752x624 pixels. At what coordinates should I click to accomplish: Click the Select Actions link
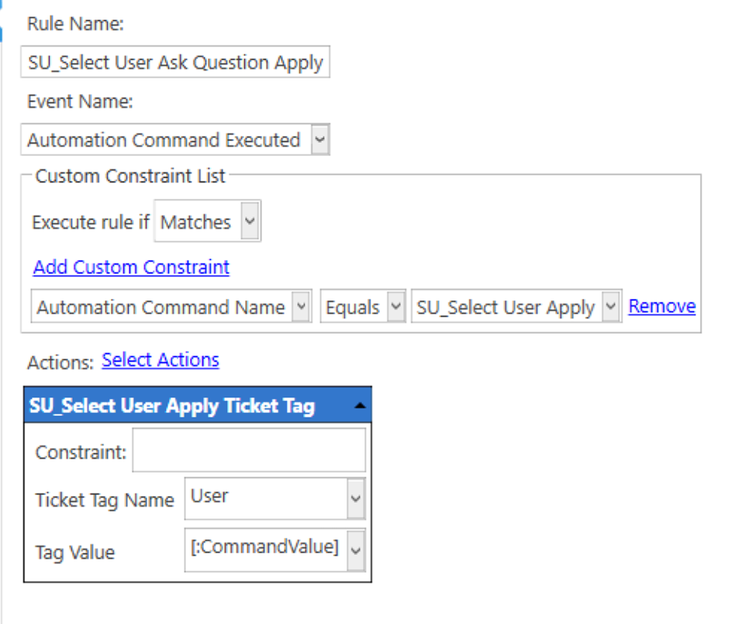click(x=160, y=359)
